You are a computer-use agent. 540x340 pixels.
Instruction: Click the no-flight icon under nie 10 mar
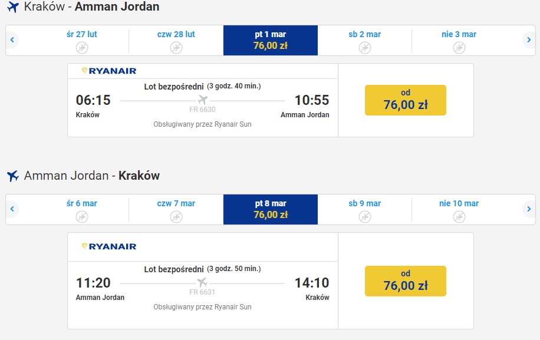tap(459, 217)
